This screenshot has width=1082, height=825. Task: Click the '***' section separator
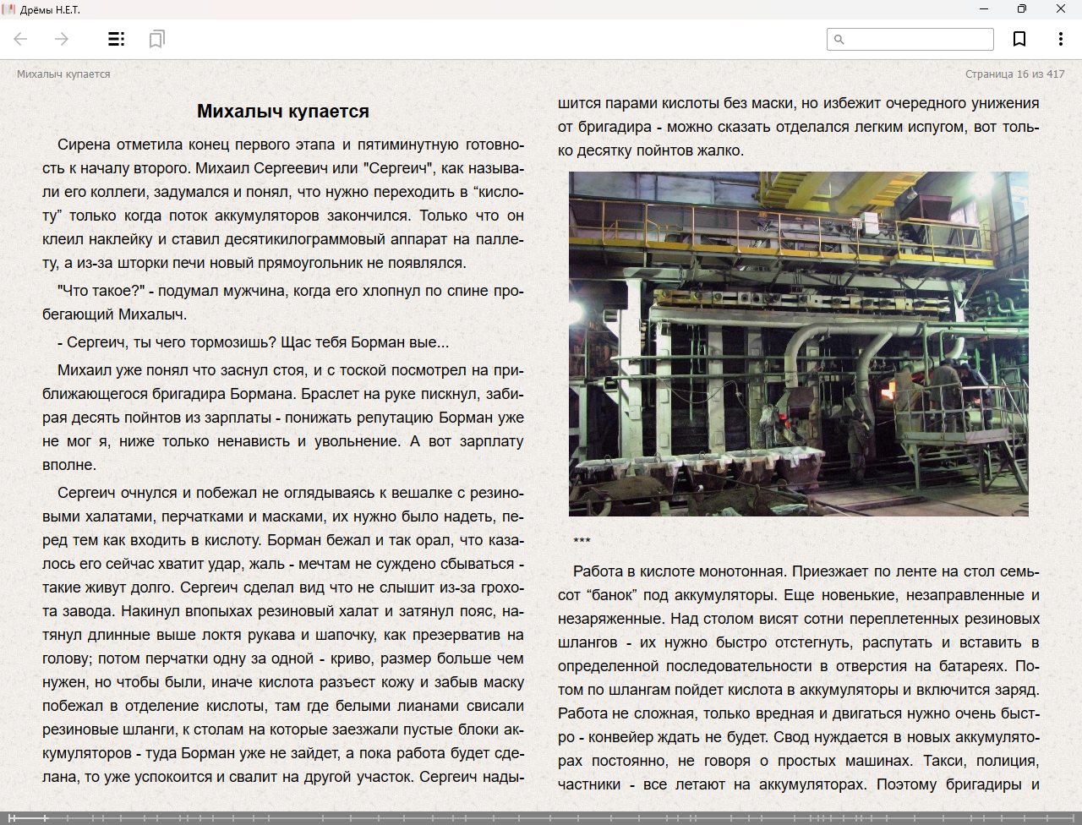[x=582, y=542]
